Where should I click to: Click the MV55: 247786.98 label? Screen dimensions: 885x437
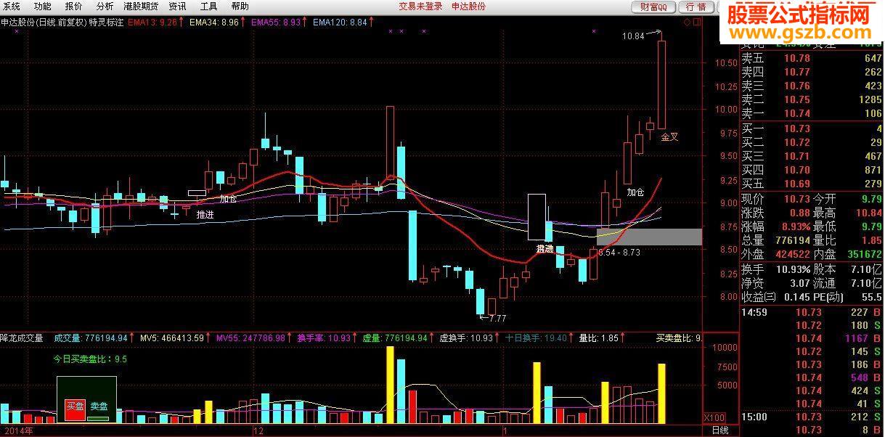pyautogui.click(x=250, y=338)
